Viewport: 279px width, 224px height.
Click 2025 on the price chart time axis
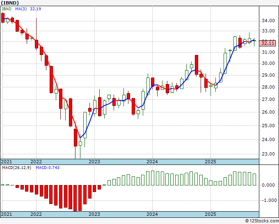tap(210, 162)
